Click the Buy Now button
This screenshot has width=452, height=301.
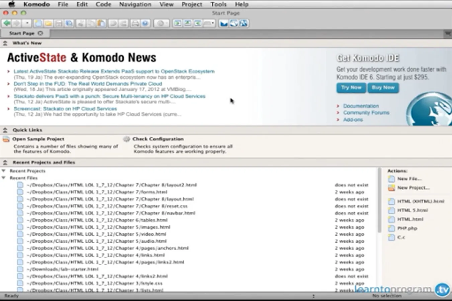coord(383,88)
